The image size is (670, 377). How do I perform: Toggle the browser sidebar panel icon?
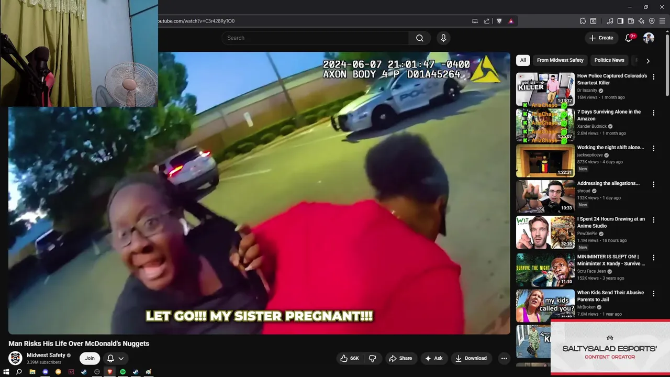tap(620, 21)
